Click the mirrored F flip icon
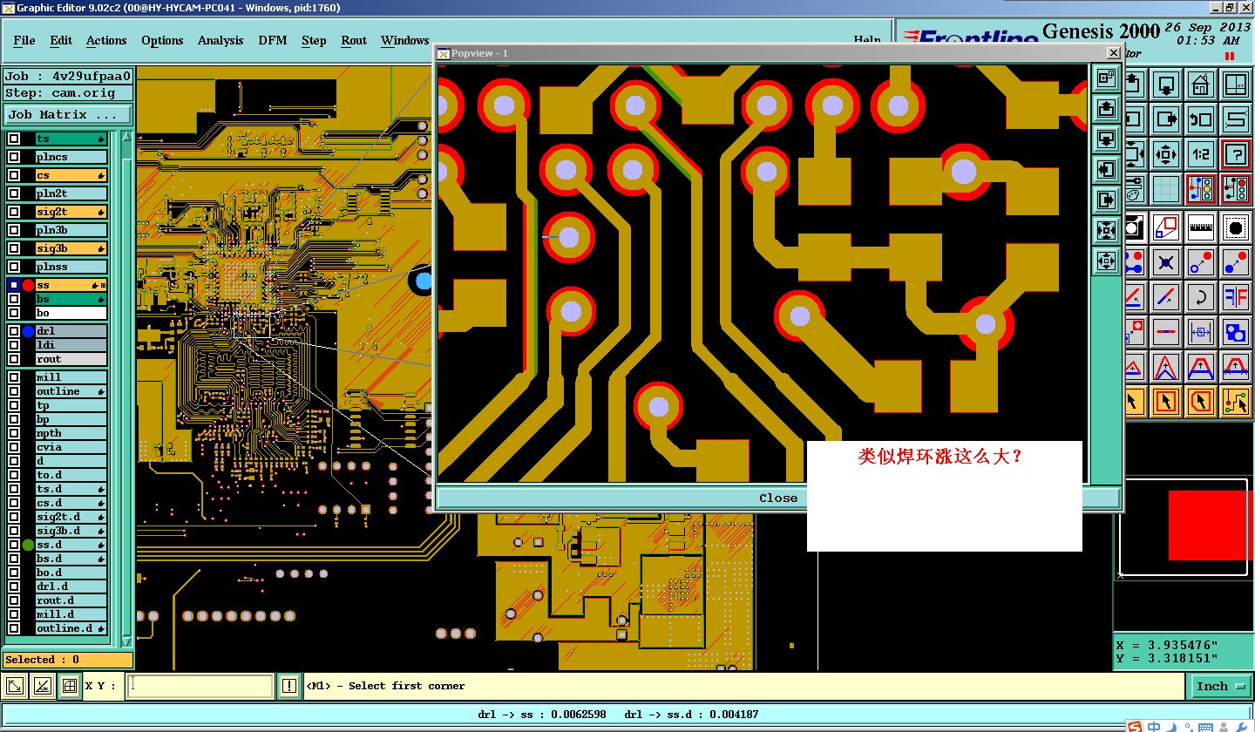The height and width of the screenshot is (732, 1255). (x=1235, y=296)
